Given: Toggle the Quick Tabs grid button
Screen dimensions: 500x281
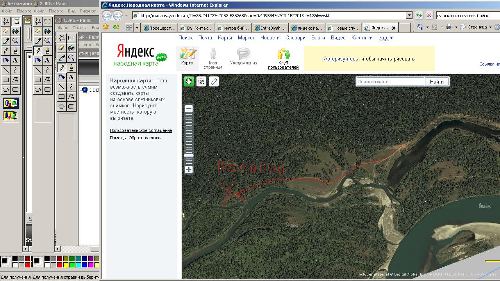Looking at the screenshot, I should click(129, 28).
